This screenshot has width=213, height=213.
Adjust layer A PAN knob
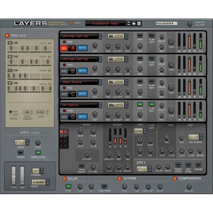[x=171, y=42]
